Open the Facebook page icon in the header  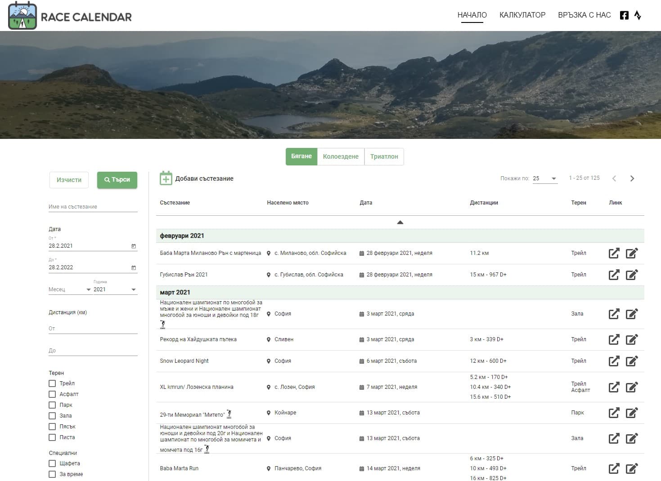point(624,15)
